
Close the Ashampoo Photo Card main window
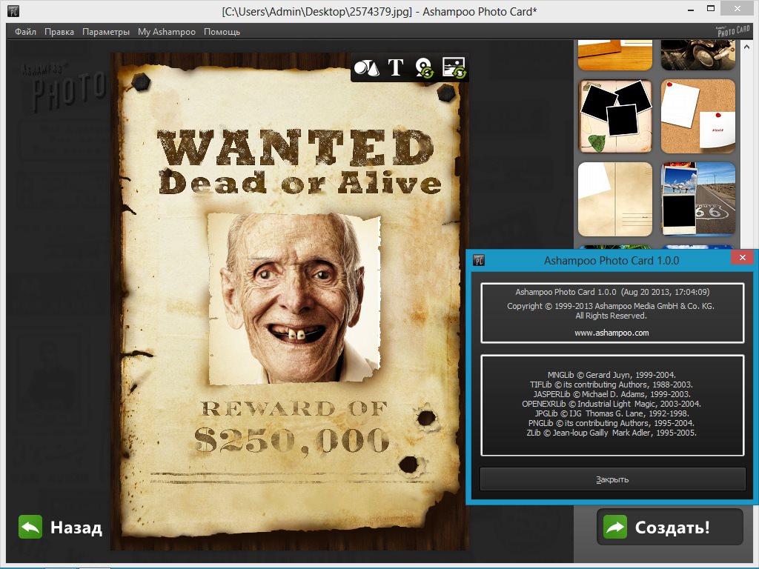pos(738,8)
